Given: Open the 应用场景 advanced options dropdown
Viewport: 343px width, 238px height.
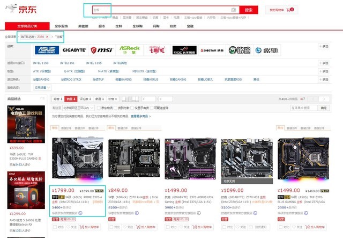Looking at the screenshot, I should click(x=42, y=88).
